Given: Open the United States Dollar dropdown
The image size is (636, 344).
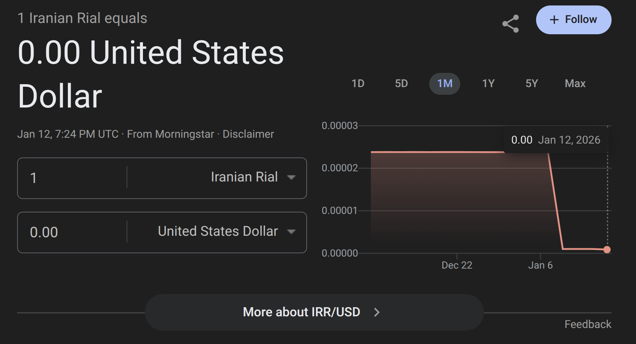Looking at the screenshot, I should 226,232.
